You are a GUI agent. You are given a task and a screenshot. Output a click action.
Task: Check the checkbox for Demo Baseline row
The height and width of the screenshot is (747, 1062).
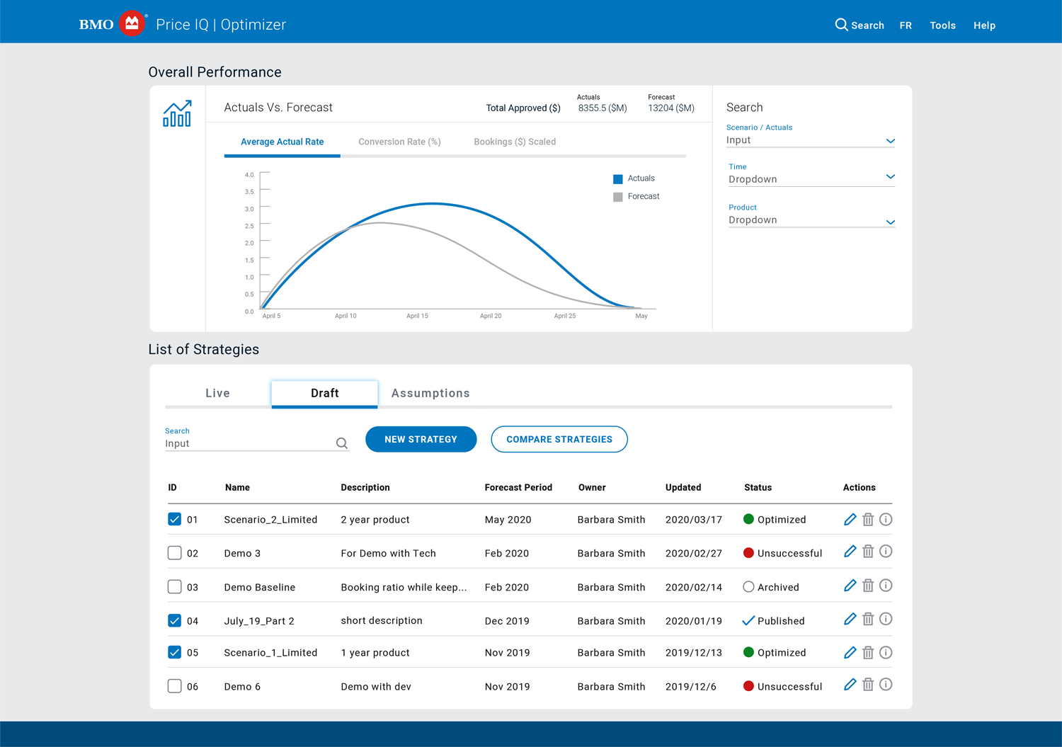coord(174,586)
